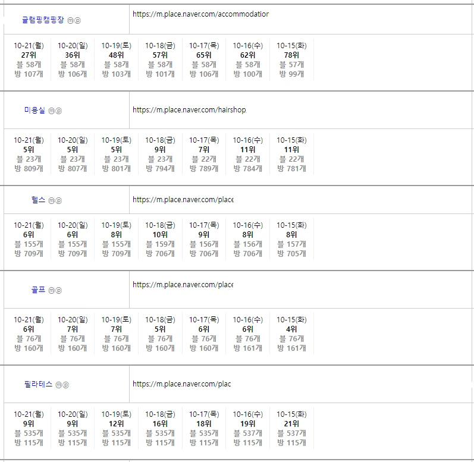This screenshot has height=462, width=474.
Task: Click the circled p icon next to 미용실
Action: [58, 111]
